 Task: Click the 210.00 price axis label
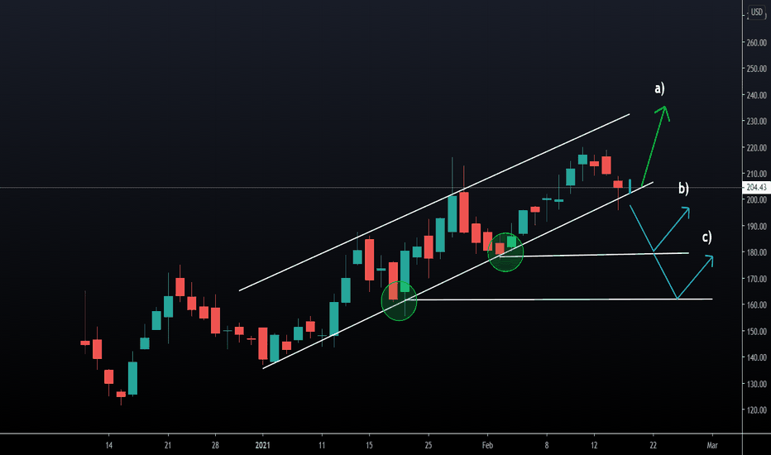pos(757,174)
